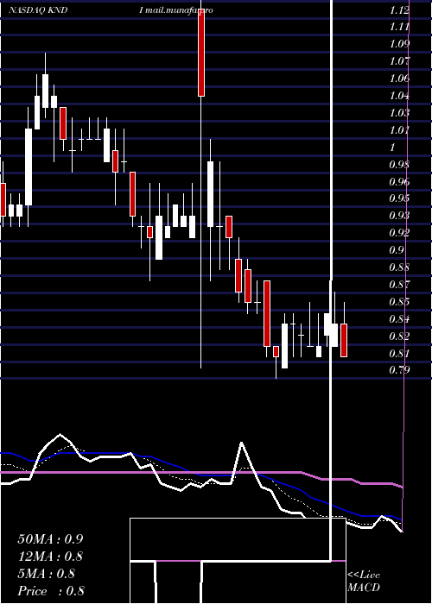Click the 0.84 price axis label

399,319
